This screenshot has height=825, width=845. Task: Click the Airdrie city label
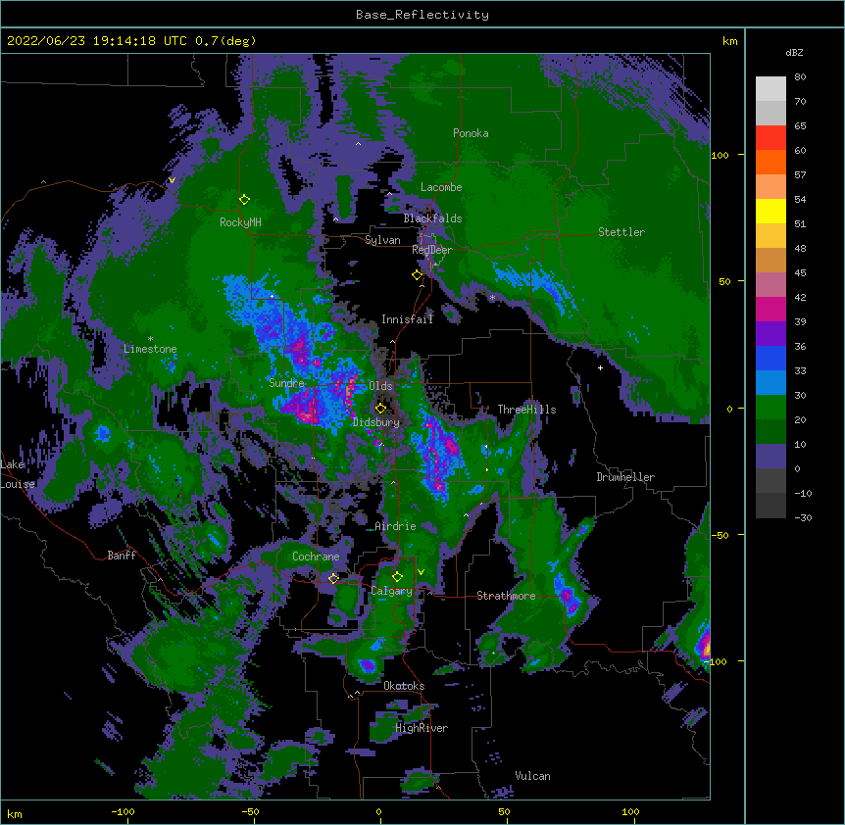point(395,526)
